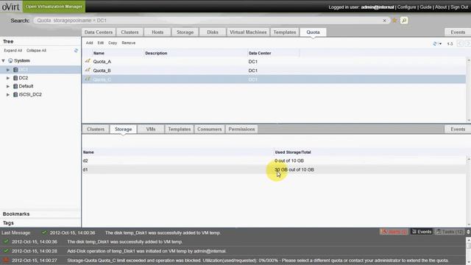The image size is (471, 265).
Task: Click the Default data center icon
Action: (15, 86)
